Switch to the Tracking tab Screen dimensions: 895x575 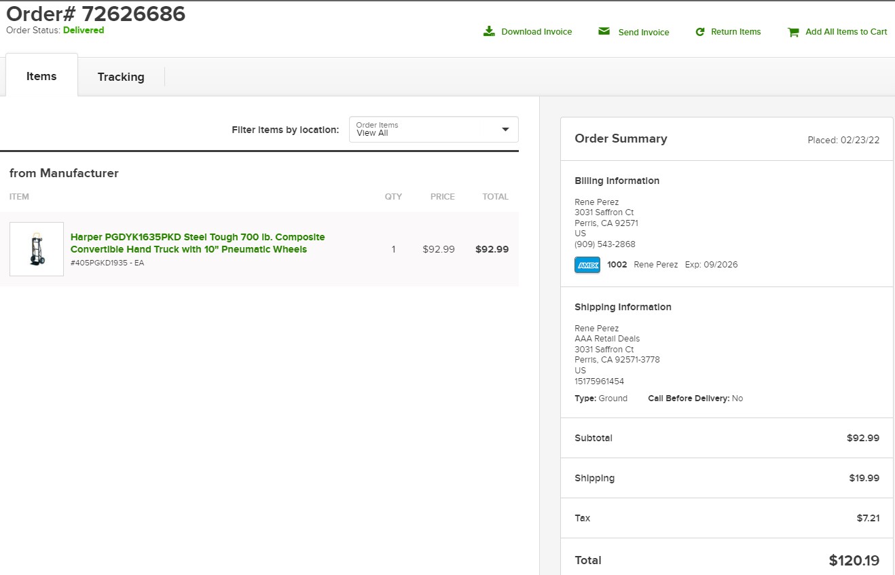pos(121,77)
